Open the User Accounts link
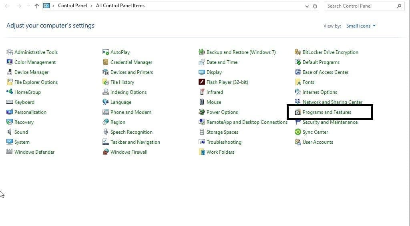Screen dimensions: 410x226 [x=318, y=142]
